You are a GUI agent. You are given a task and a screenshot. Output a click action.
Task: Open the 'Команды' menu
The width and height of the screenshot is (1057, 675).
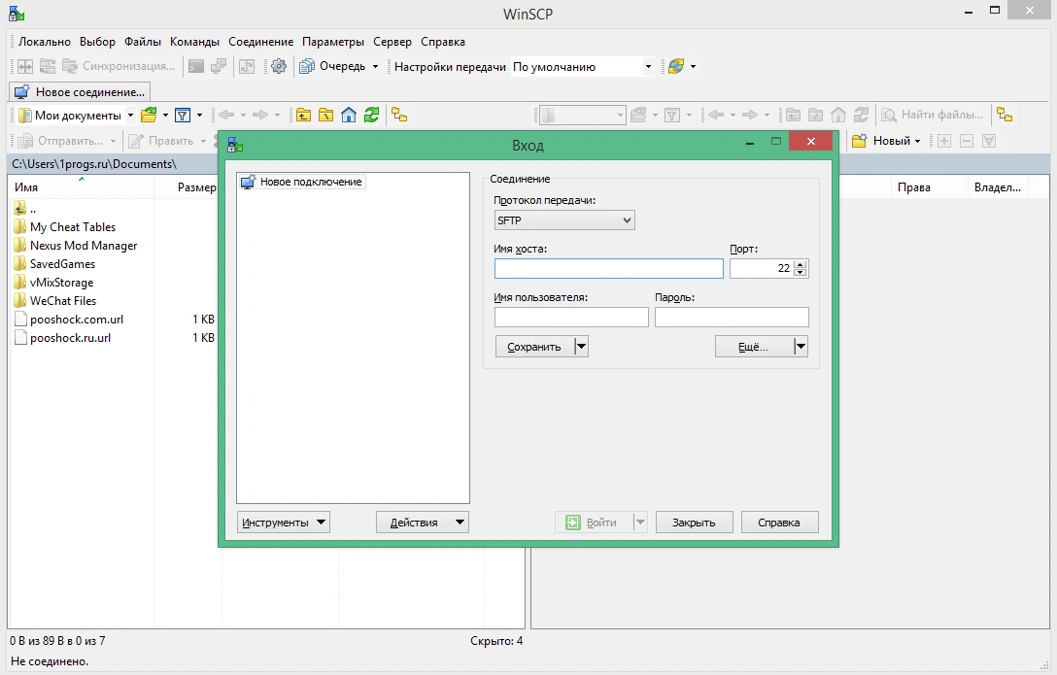pyautogui.click(x=195, y=42)
